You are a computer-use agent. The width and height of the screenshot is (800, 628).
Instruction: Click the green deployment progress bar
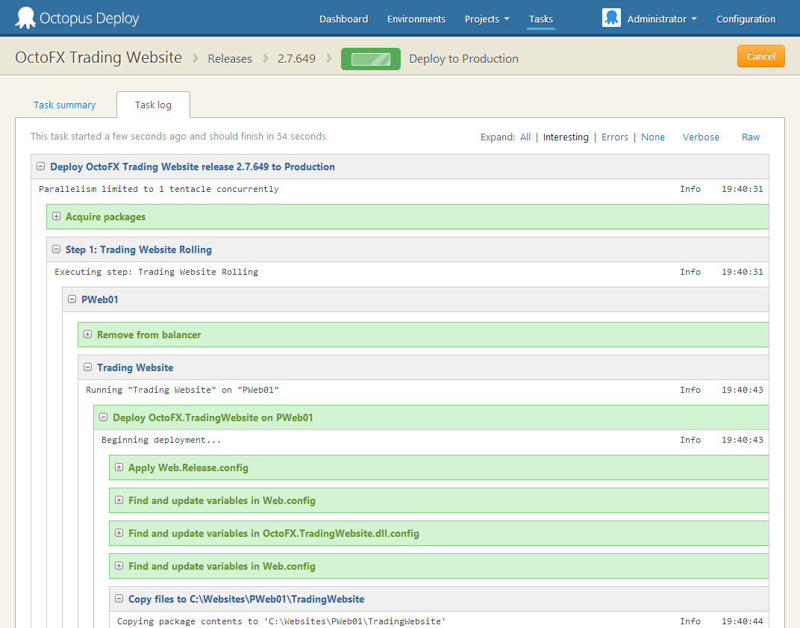click(x=370, y=59)
